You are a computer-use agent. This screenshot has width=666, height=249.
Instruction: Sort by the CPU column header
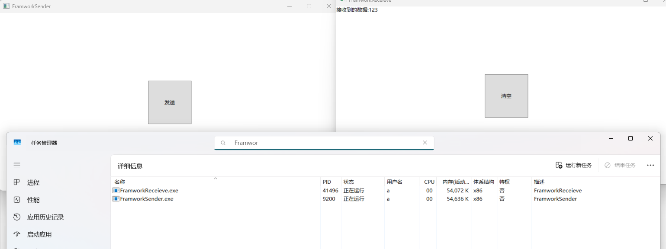click(429, 182)
